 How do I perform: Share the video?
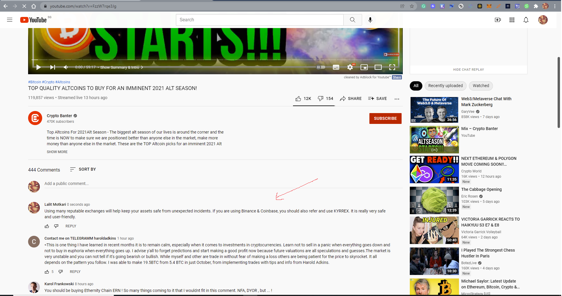(351, 99)
